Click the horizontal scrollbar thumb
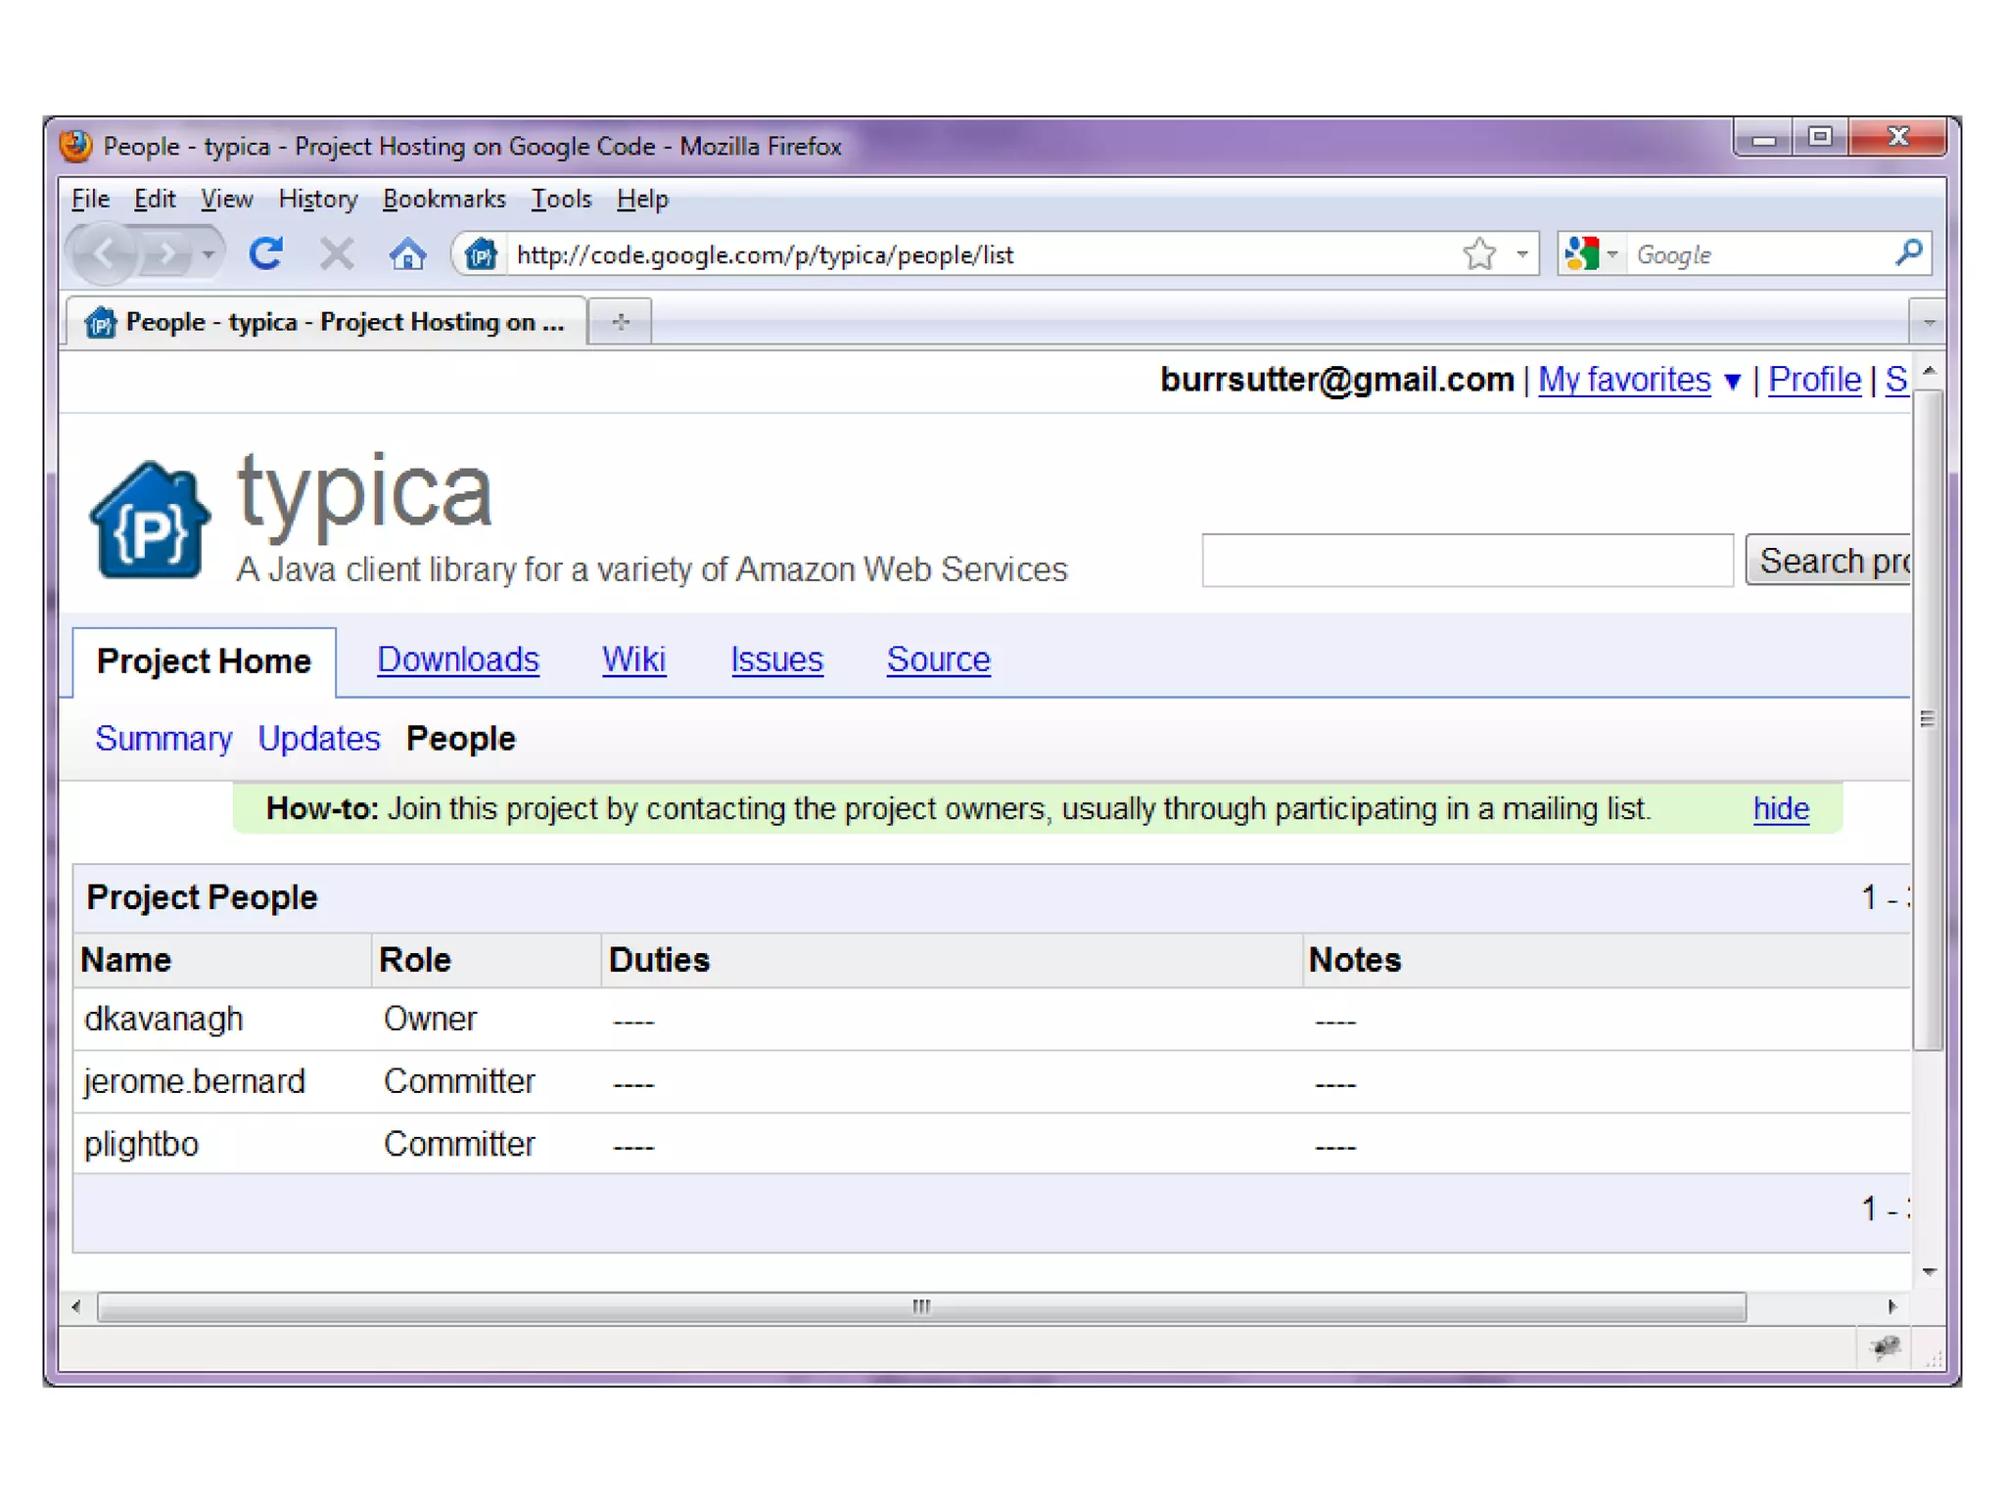This screenshot has height=1503, width=2005. click(x=920, y=1306)
